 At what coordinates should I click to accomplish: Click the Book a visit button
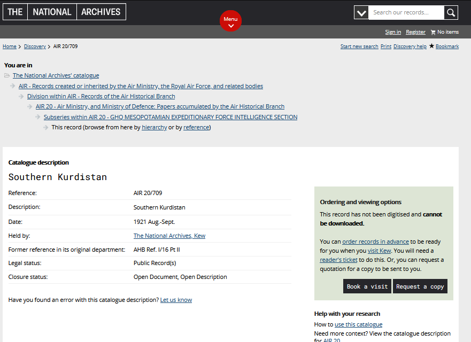367,286
